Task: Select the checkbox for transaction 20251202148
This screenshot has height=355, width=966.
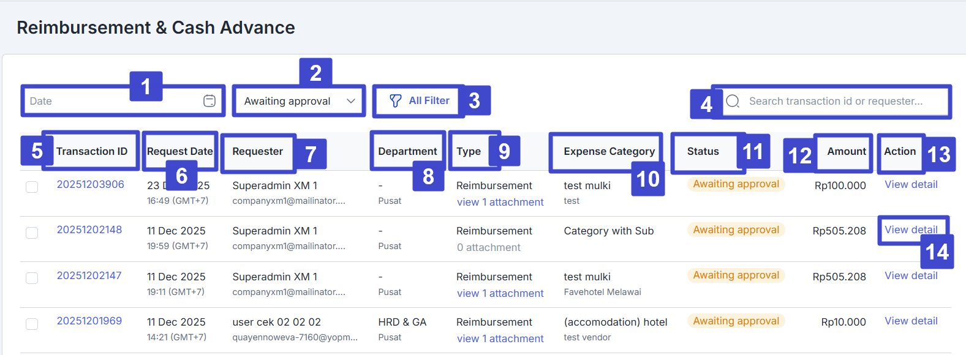Action: (x=32, y=233)
